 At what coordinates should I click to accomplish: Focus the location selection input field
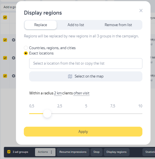coord(86,63)
